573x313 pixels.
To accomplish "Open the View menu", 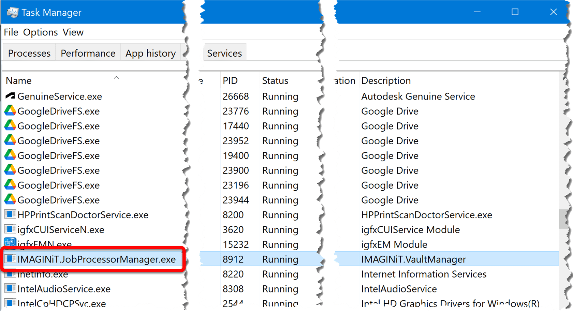I will [73, 32].
